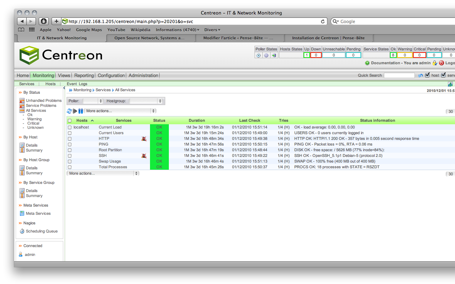Click the Service Problems grid icon
This screenshot has height=284, width=455.
[22, 106]
